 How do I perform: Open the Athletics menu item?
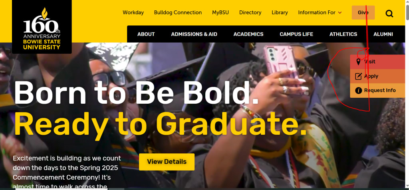(x=343, y=34)
